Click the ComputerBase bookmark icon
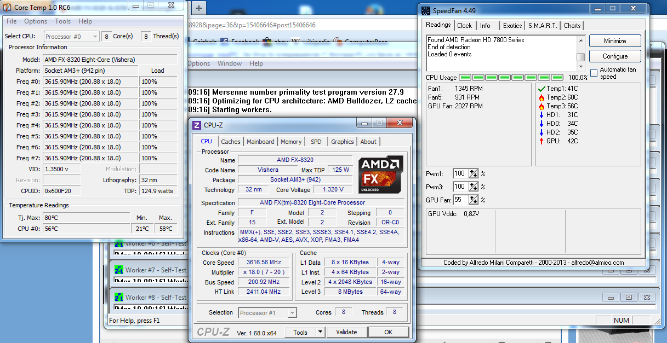This screenshot has width=667, height=343. pyautogui.click(x=339, y=41)
